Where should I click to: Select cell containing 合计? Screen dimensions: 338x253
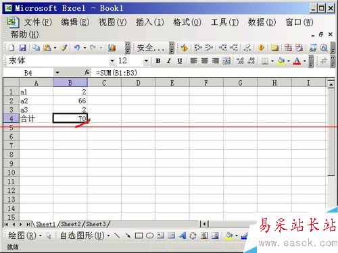click(x=37, y=119)
